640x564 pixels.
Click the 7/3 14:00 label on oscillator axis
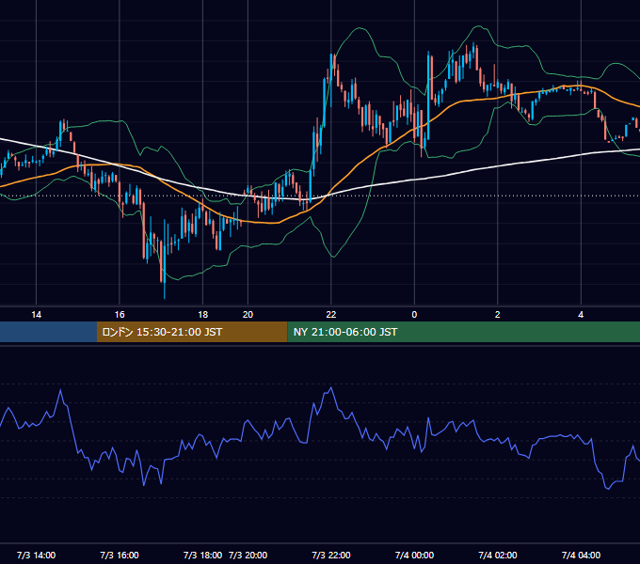click(x=37, y=555)
